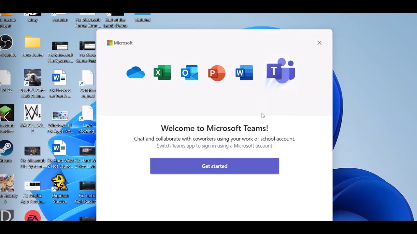Click the Excel icon in Teams dialog
Screen dimensions: 417x234
click(x=162, y=72)
